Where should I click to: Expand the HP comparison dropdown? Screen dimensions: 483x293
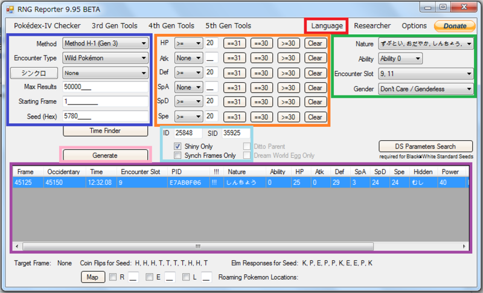click(x=188, y=43)
